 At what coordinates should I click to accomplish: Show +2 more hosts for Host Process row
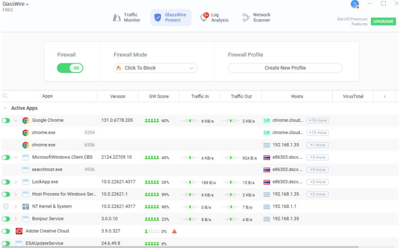click(x=317, y=194)
